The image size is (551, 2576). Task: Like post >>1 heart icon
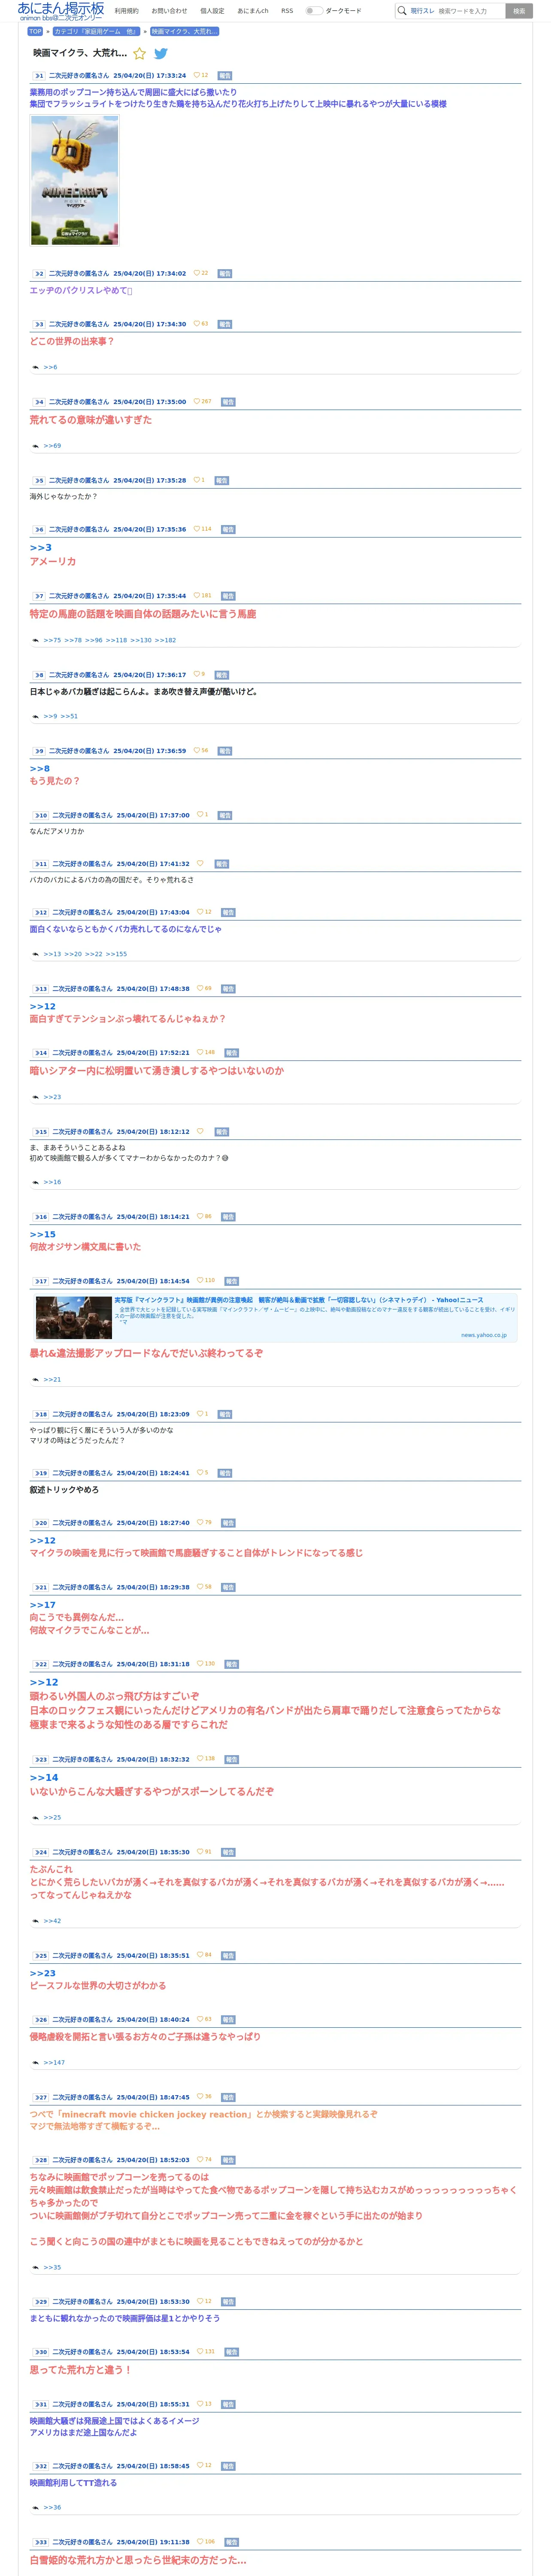click(197, 75)
